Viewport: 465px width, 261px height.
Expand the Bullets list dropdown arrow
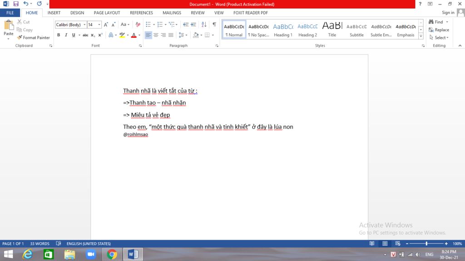(154, 24)
